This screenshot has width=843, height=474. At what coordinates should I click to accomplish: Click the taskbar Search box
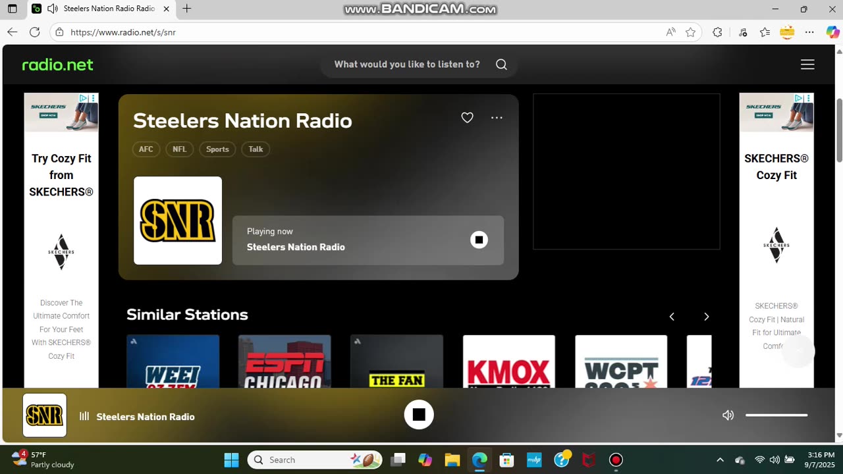(314, 460)
